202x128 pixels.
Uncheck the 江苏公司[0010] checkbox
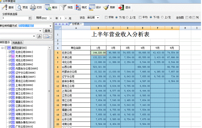[10, 89]
